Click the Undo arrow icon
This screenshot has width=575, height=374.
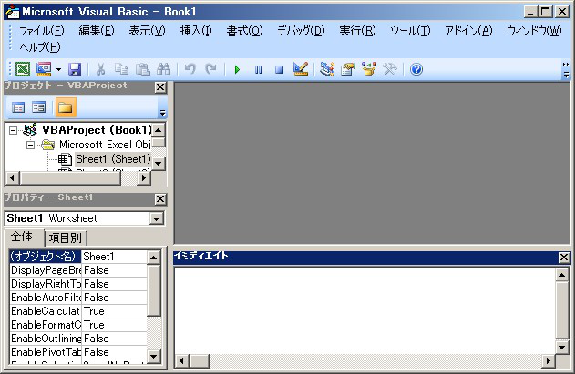click(x=190, y=69)
